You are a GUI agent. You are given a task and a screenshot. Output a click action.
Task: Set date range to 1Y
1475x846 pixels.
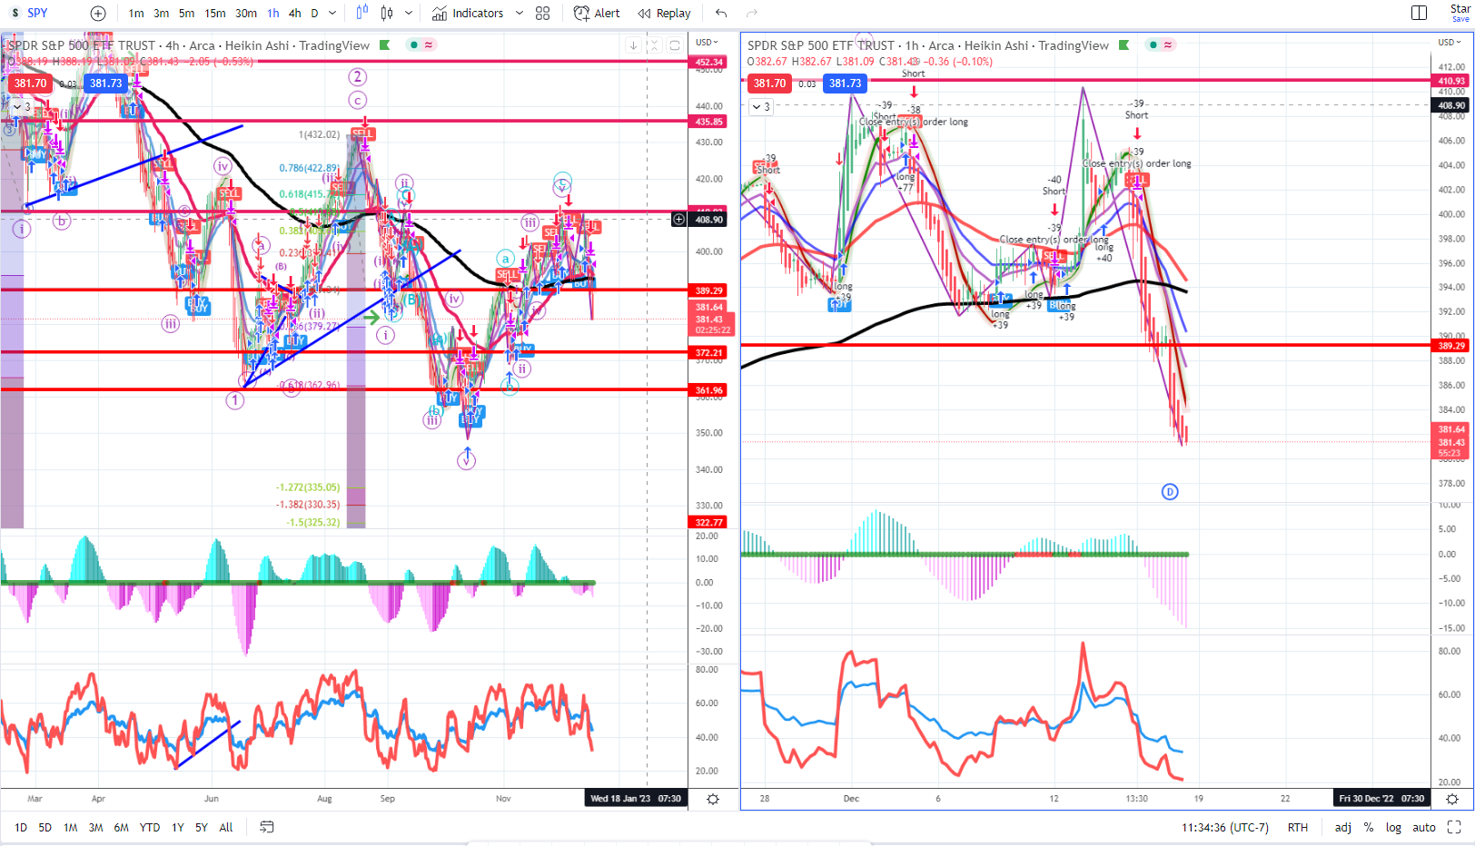point(178,827)
